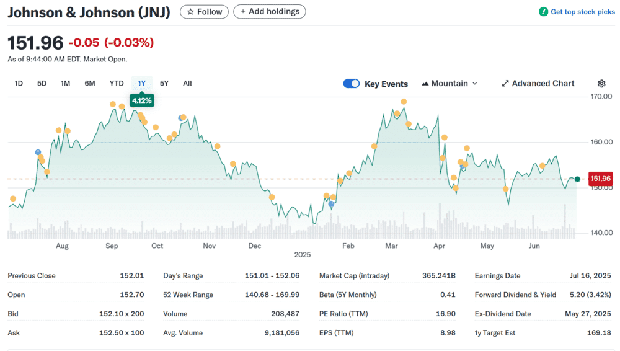Choose the YTD range tab
This screenshot has height=351, width=620.
pyautogui.click(x=117, y=84)
